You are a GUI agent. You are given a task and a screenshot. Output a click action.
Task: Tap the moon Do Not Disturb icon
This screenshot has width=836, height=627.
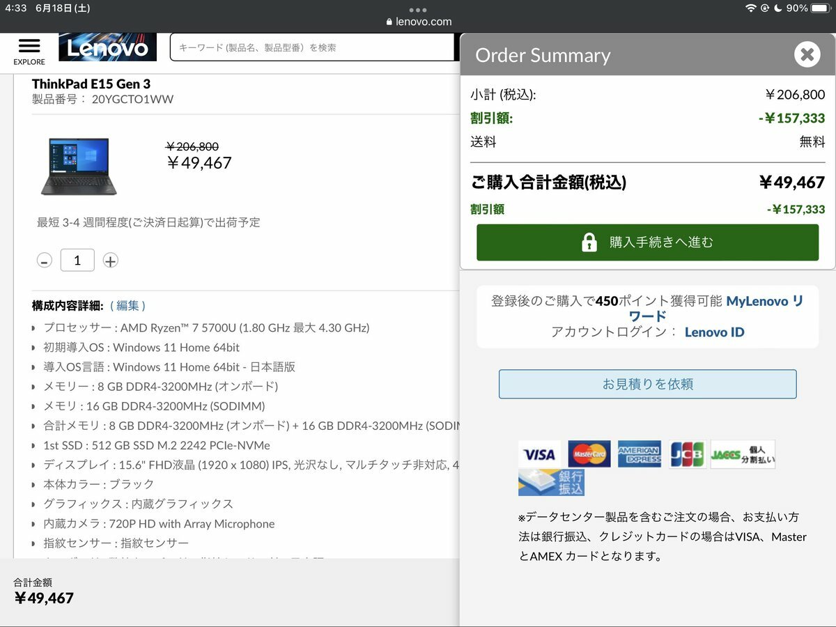777,8
